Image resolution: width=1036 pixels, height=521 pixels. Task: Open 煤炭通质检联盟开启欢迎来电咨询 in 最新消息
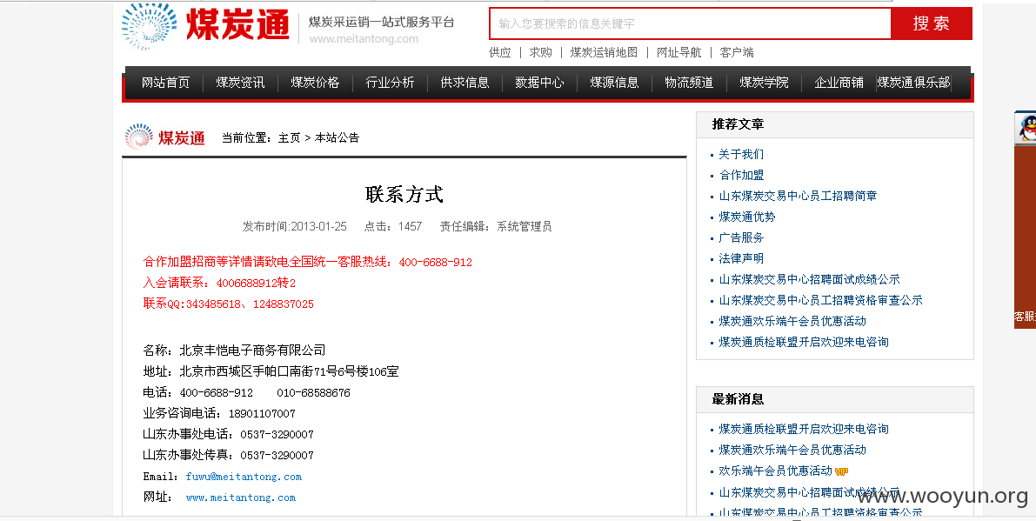tap(804, 429)
